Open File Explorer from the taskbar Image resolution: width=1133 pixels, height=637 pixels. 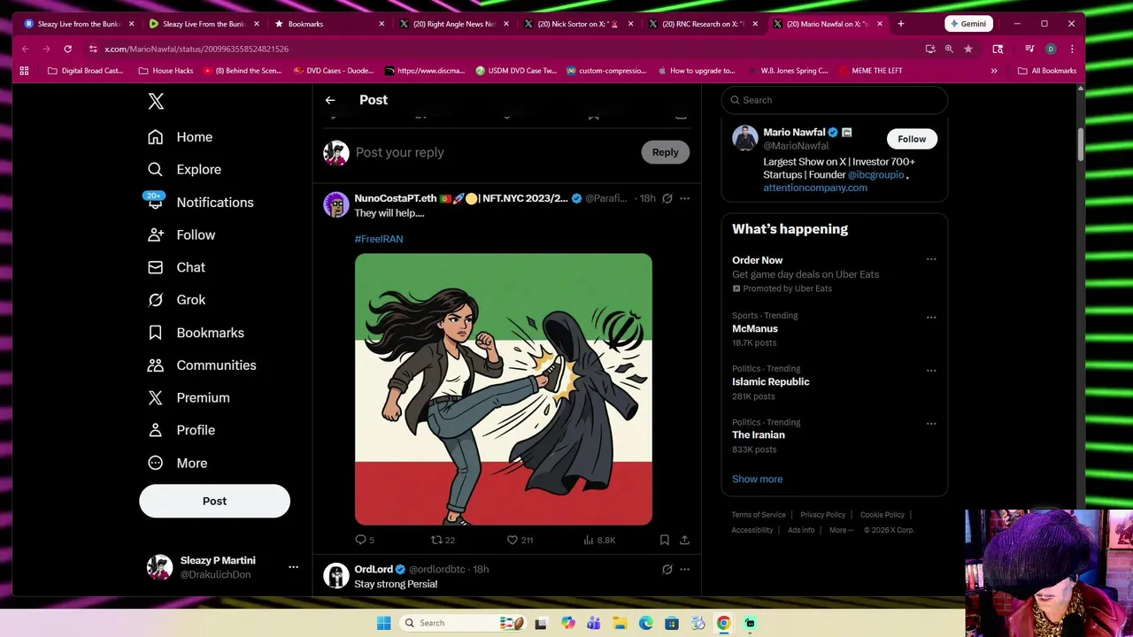tap(620, 623)
